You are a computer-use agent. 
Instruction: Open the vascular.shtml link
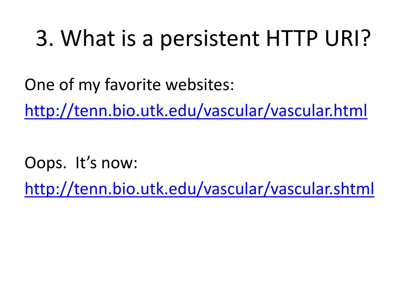tap(200, 189)
